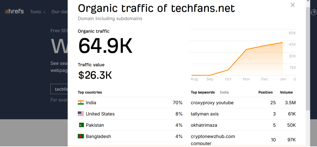Click the Ahrefs logo
This screenshot has width=317, height=147.
click(x=14, y=12)
